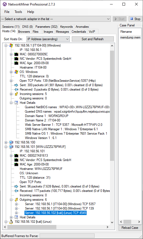Open the network adapter selection dropdown
The height and width of the screenshot is (239, 143).
(x=56, y=19)
